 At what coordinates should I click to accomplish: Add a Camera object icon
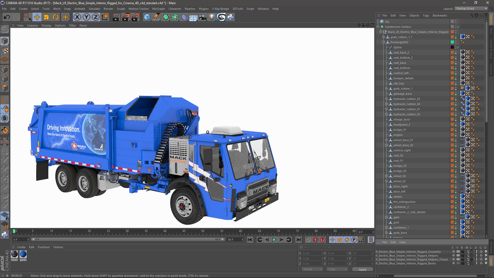click(203, 17)
